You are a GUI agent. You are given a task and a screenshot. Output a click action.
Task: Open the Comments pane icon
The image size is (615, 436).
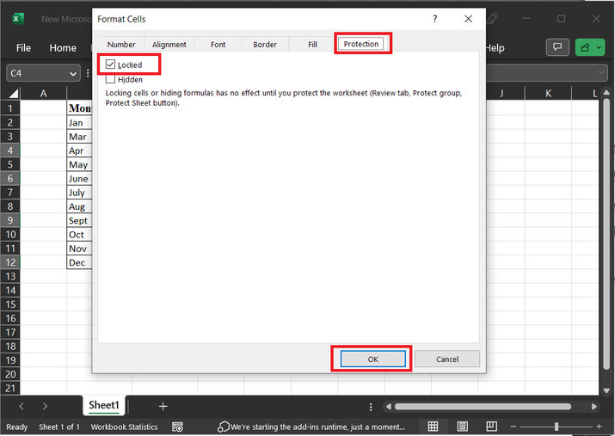(x=557, y=47)
